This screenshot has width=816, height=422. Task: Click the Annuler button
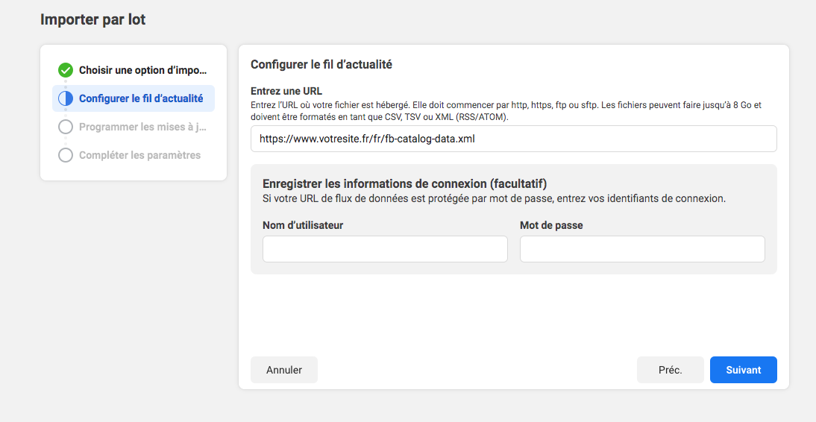point(284,370)
